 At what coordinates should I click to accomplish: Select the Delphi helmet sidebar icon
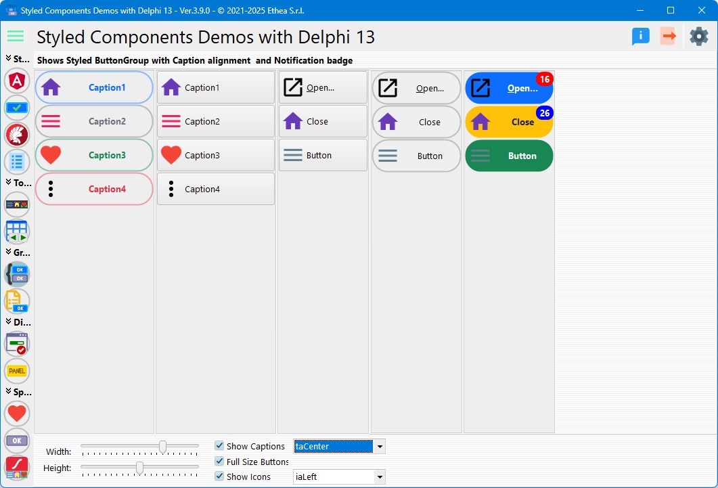[x=17, y=135]
